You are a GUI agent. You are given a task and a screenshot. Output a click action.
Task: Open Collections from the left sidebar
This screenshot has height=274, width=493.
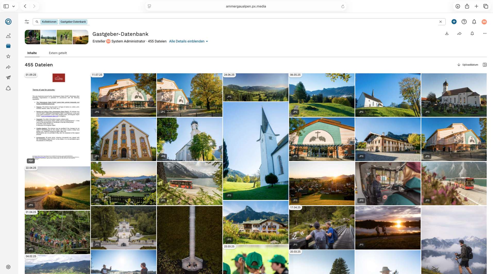8,46
